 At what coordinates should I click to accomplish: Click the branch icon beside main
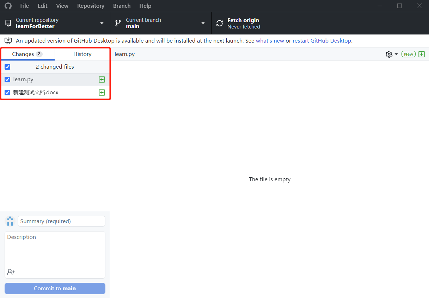118,23
